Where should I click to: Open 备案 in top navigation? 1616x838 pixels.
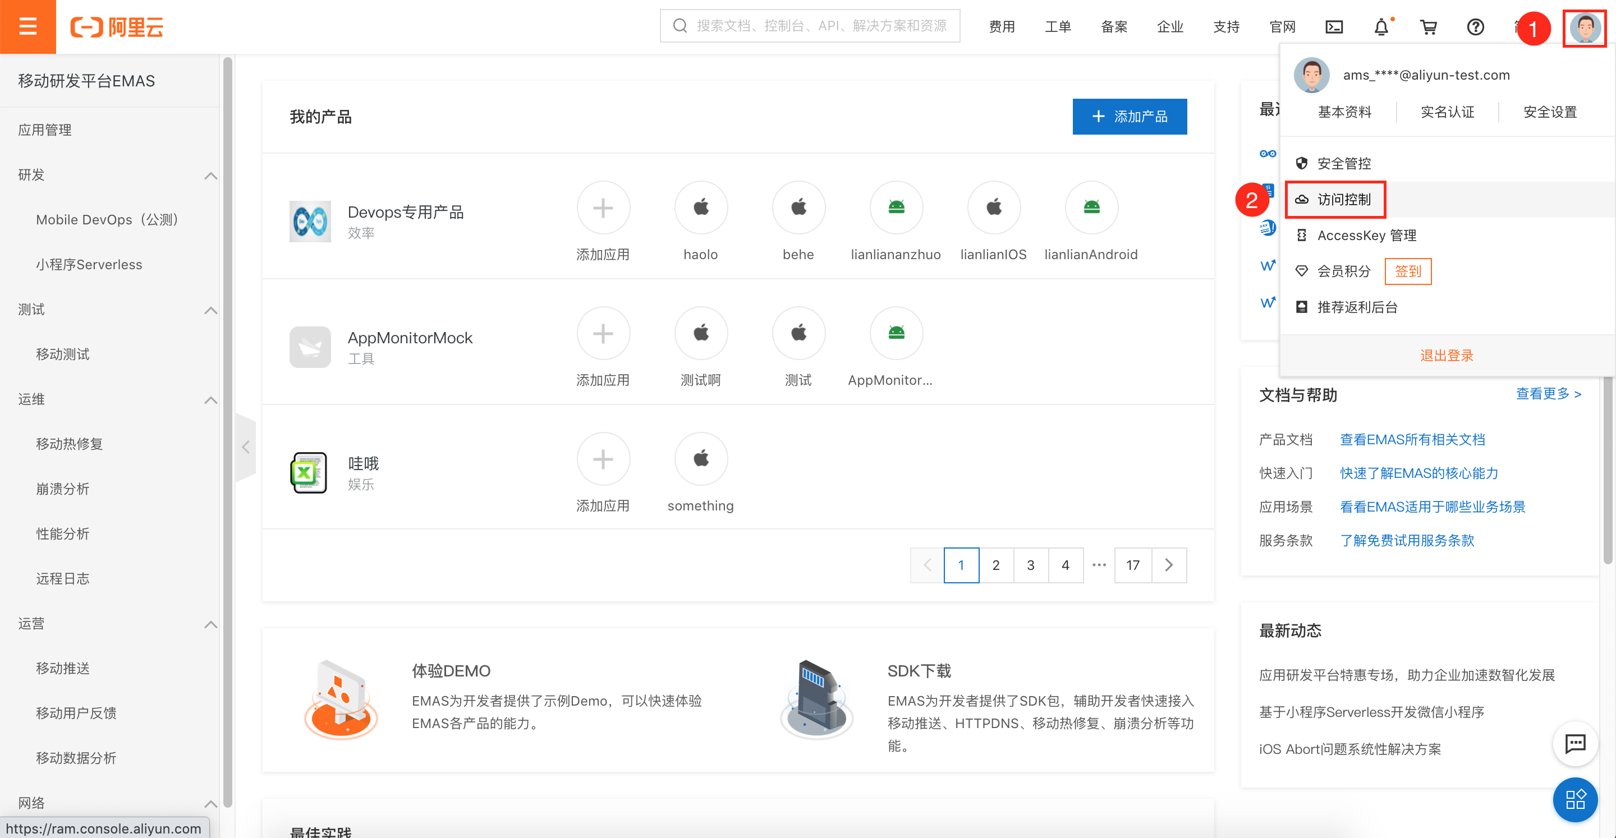click(1114, 27)
